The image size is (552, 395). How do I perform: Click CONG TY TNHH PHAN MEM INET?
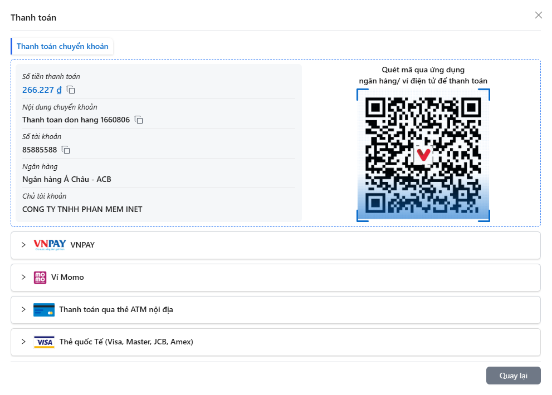tap(82, 209)
